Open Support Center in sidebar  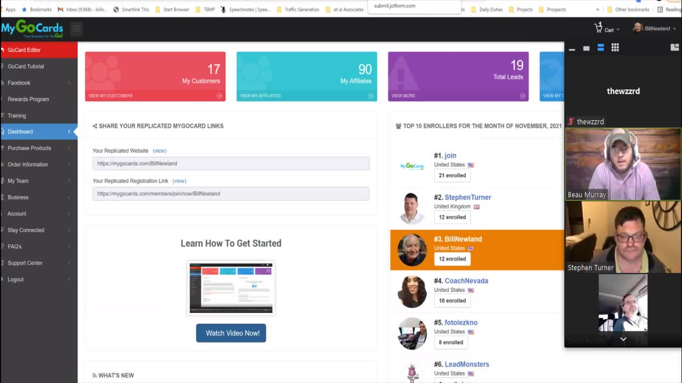pos(38,263)
